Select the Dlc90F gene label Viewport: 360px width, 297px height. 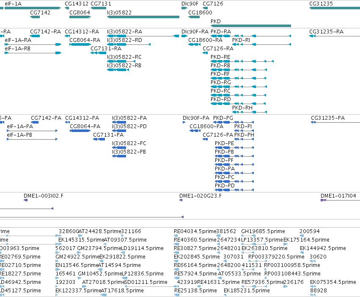[190, 4]
